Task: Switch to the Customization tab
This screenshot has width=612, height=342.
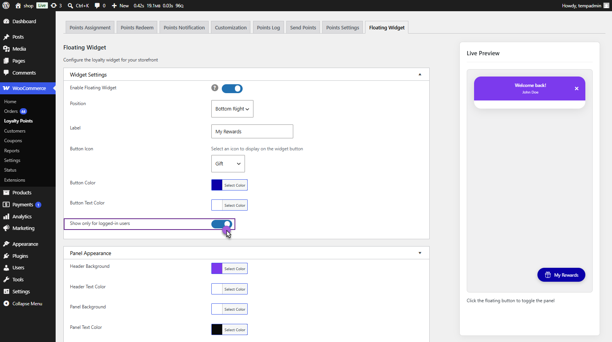Action: click(x=231, y=27)
